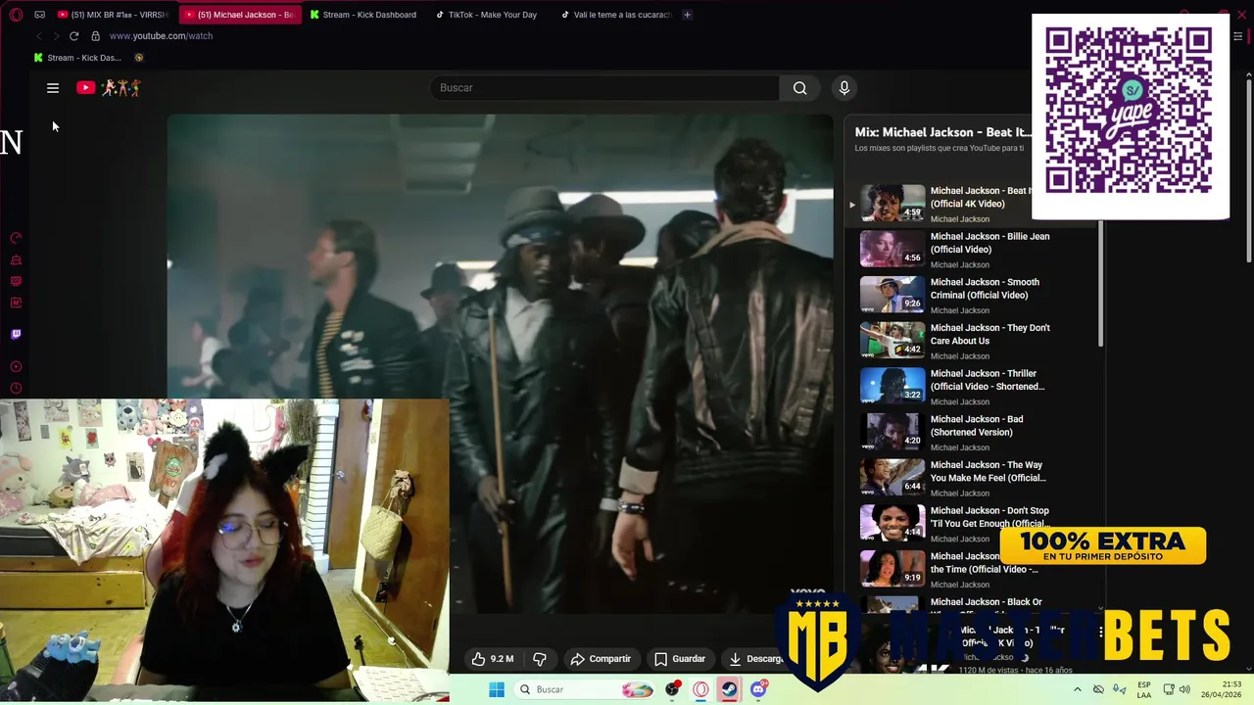This screenshot has height=705, width=1254.
Task: Submit search with magnifier icon
Action: pyautogui.click(x=800, y=88)
